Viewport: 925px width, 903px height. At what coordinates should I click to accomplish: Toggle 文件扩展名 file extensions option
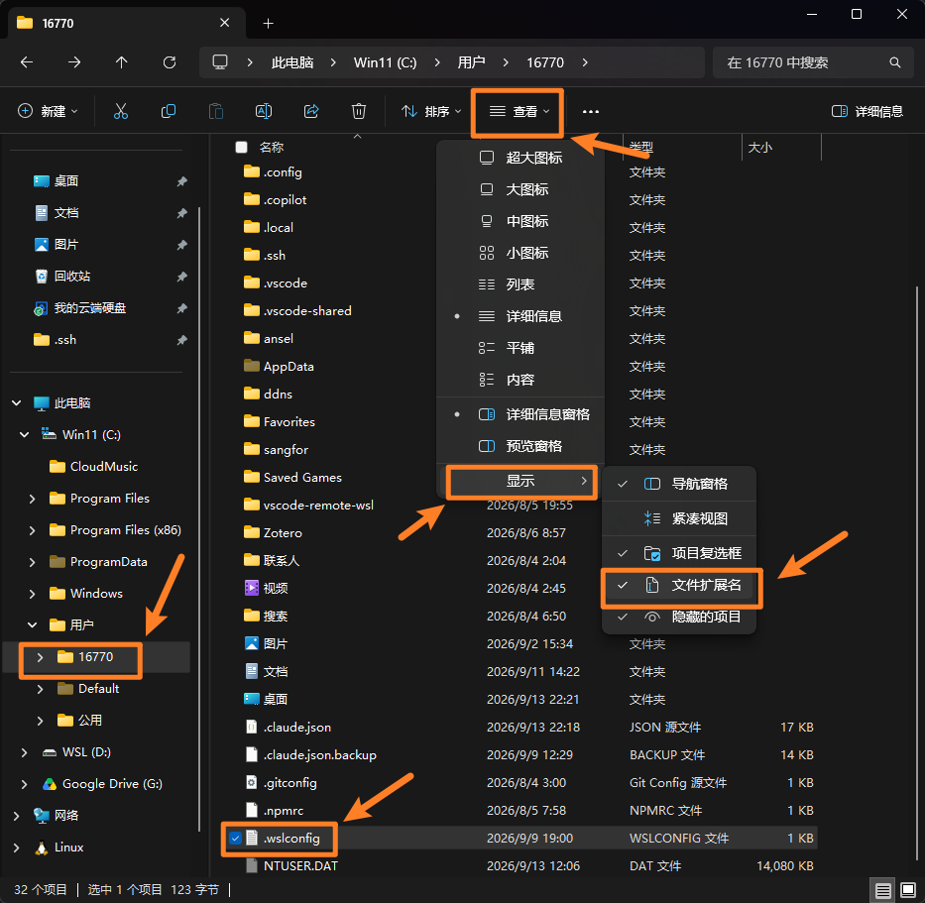[679, 585]
